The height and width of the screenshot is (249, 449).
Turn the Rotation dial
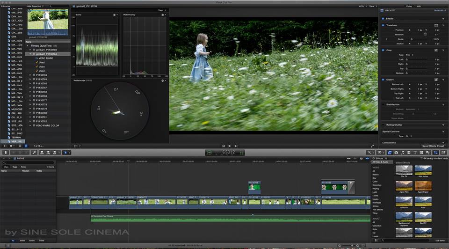[x=425, y=34]
